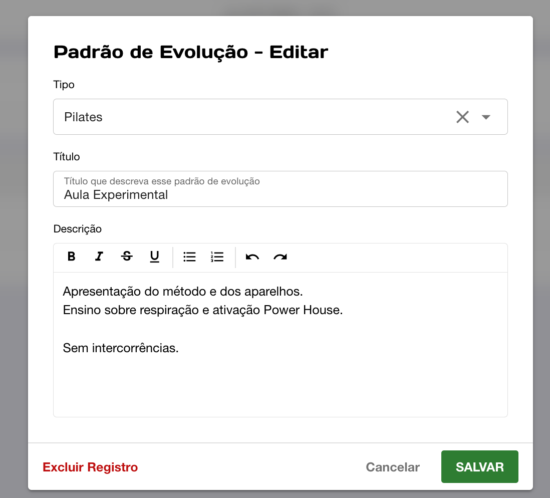
Task: Delete the record via Excluir Registro
Action: tap(90, 467)
